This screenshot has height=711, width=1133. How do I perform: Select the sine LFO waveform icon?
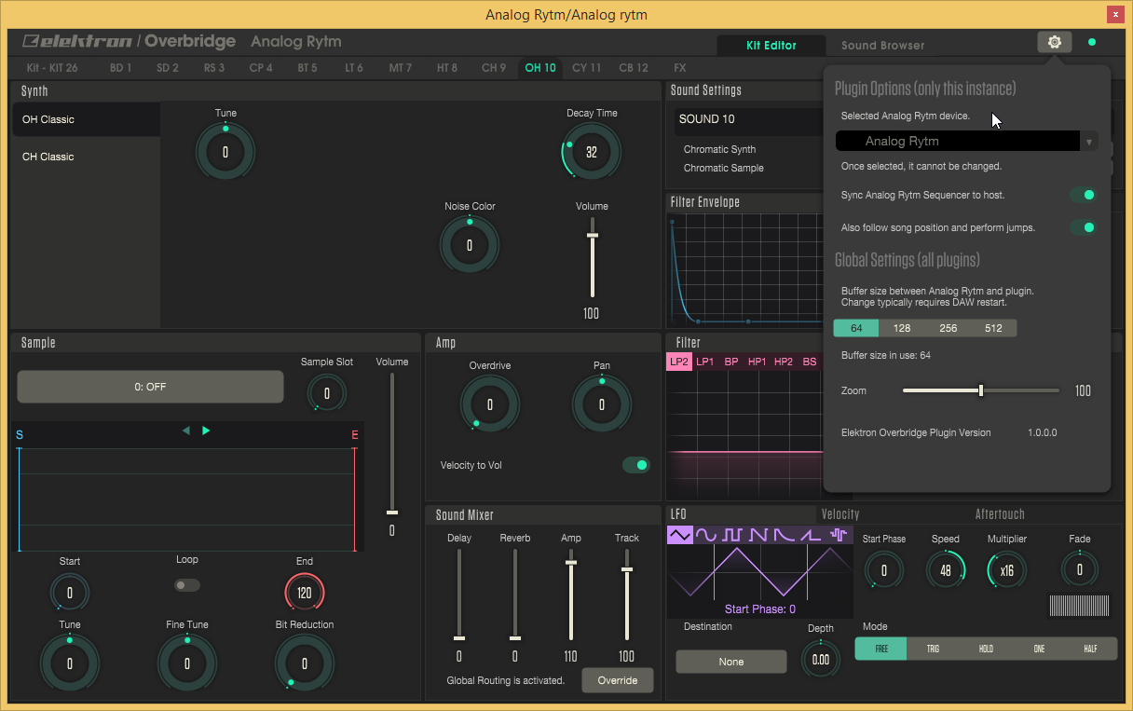(x=706, y=535)
